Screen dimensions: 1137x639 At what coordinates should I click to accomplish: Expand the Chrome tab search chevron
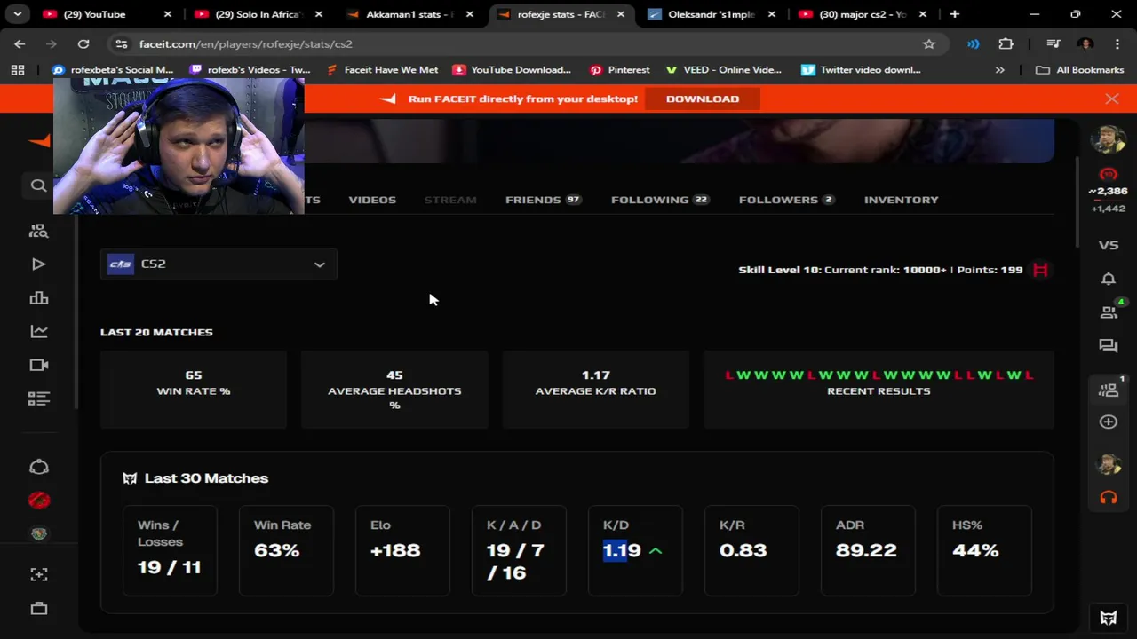(17, 14)
